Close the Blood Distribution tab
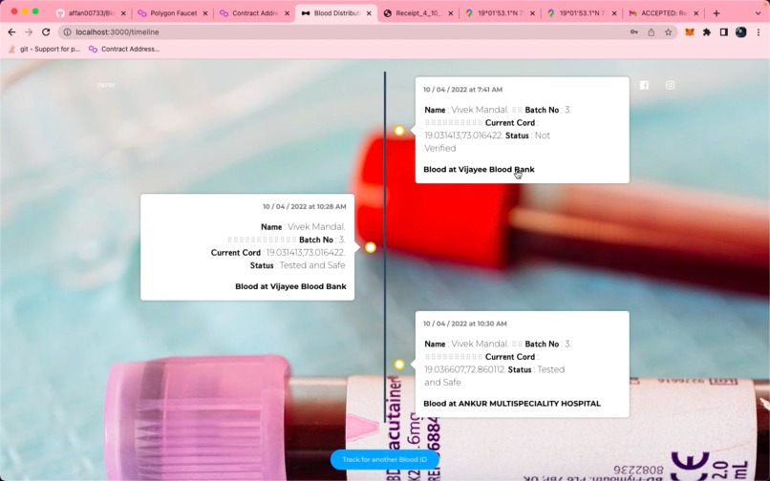 pyautogui.click(x=369, y=13)
